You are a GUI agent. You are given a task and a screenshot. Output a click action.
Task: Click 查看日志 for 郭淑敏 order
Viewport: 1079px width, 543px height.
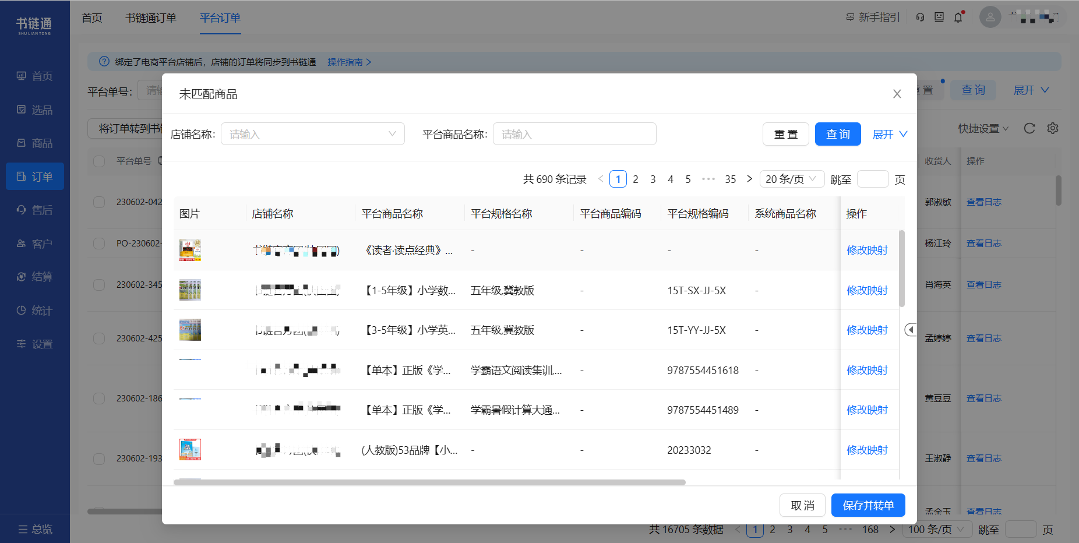[x=983, y=202]
